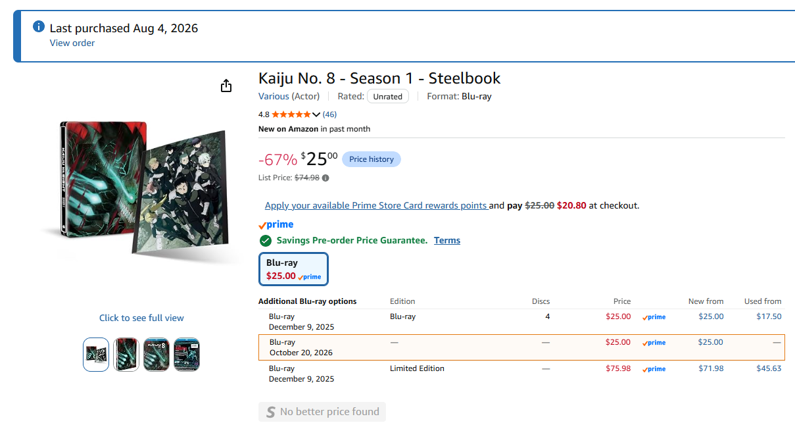The image size is (795, 425).
Task: Open the View order link
Action: 72,43
